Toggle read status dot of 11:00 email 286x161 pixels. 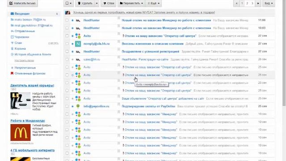point(72,20)
